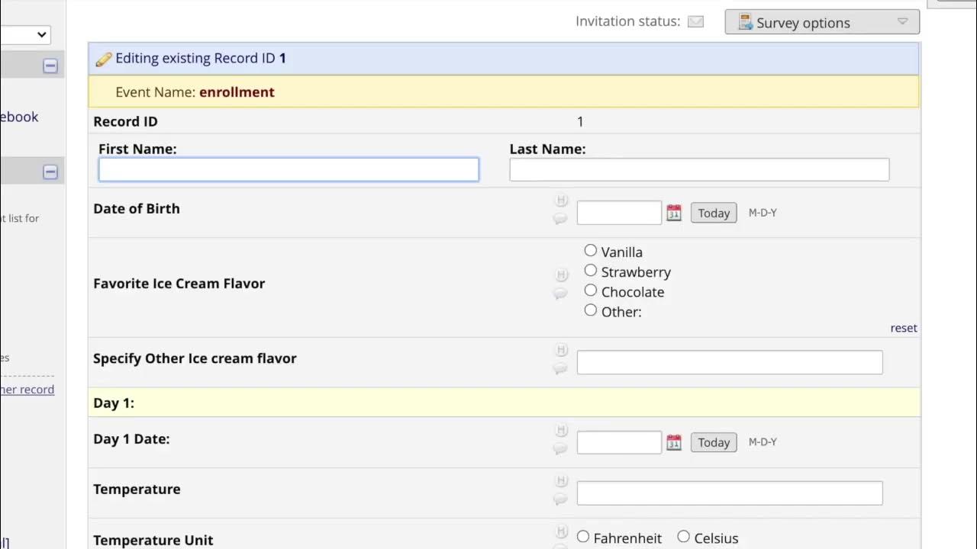Click the Last Name text field
Viewport: 977px width, 549px height.
pos(699,169)
